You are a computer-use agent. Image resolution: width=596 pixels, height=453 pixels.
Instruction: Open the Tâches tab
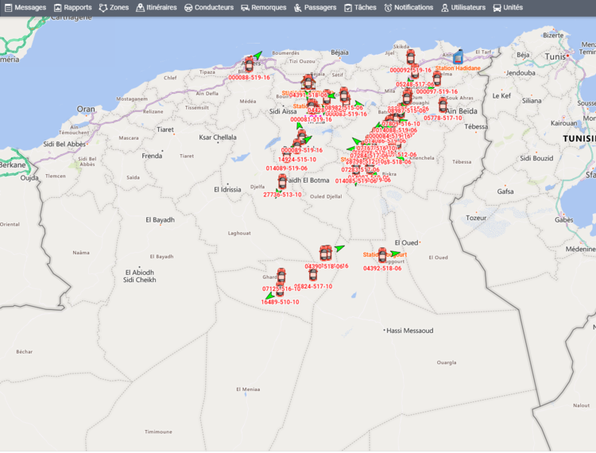click(x=360, y=8)
